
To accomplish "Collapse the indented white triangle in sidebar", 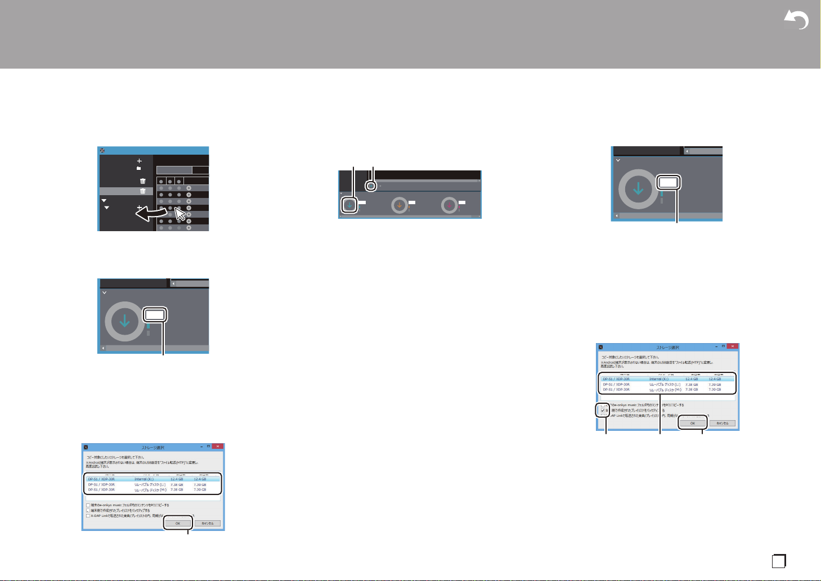I will click(x=107, y=208).
